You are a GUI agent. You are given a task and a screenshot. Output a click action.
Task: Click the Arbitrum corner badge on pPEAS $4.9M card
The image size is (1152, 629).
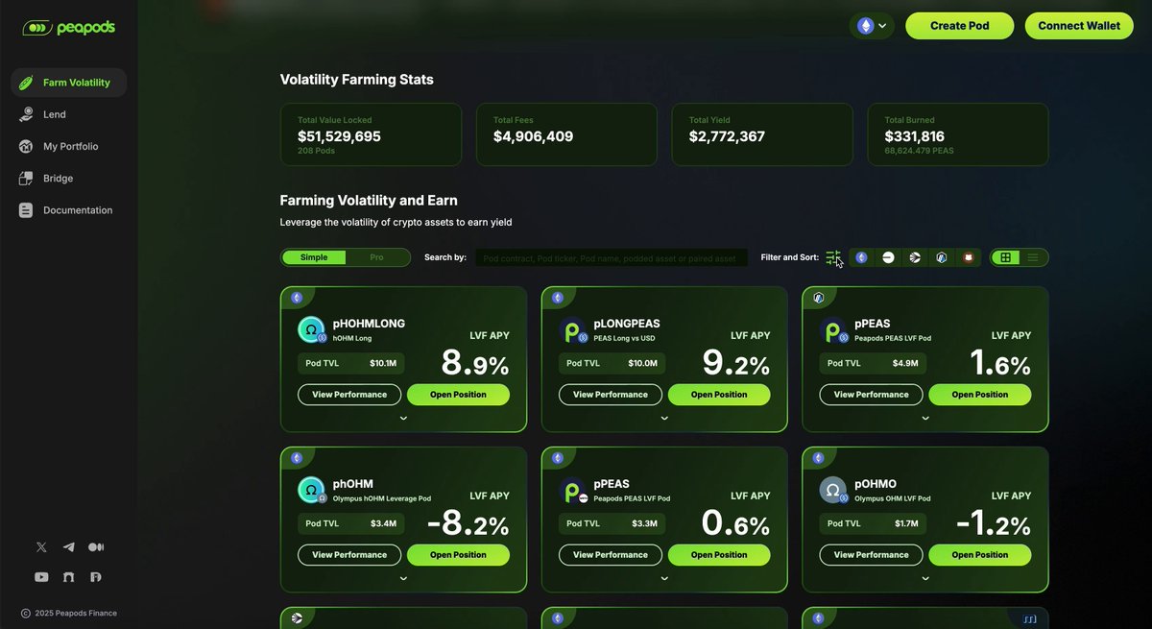pos(818,298)
